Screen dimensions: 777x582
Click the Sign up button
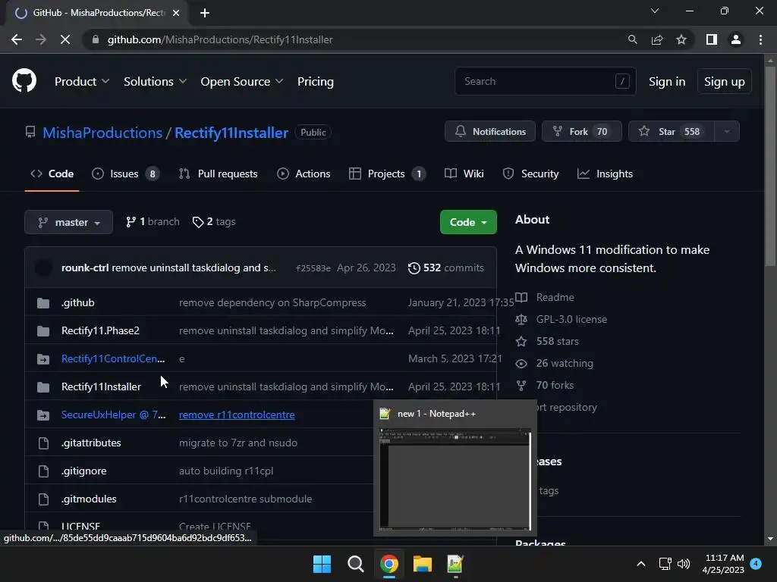(x=724, y=81)
